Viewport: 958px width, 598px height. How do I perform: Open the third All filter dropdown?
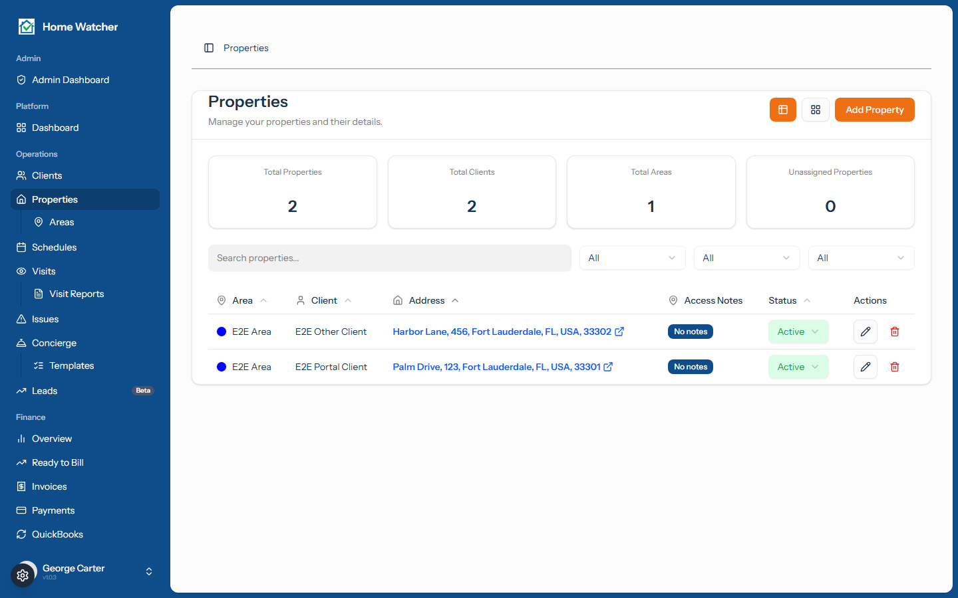(862, 258)
